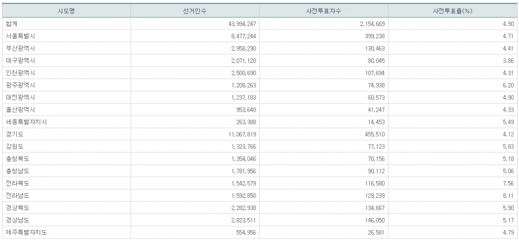This screenshot has height=240, width=519.
Task: Select the 부산광역시 row label
Action: [x=20, y=49]
